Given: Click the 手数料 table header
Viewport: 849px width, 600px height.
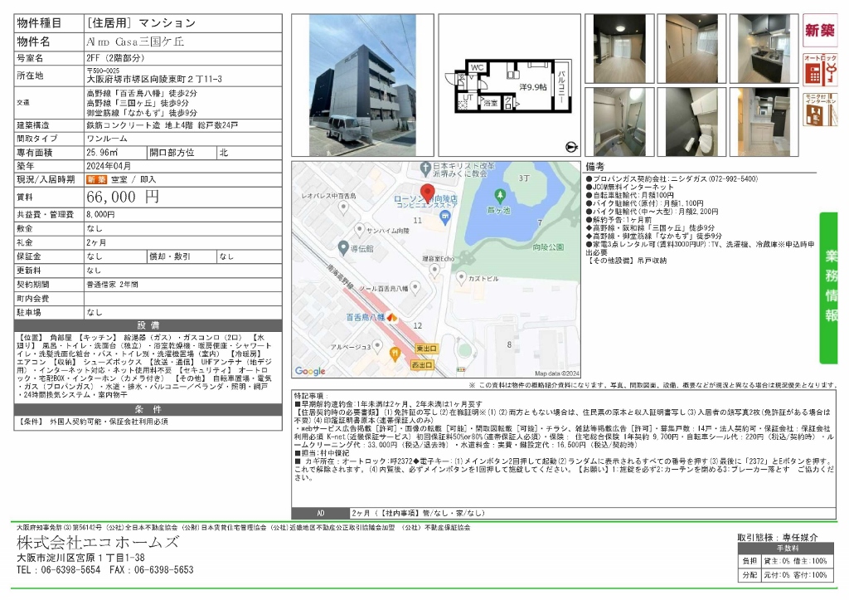Looking at the screenshot, I should click(x=788, y=549).
